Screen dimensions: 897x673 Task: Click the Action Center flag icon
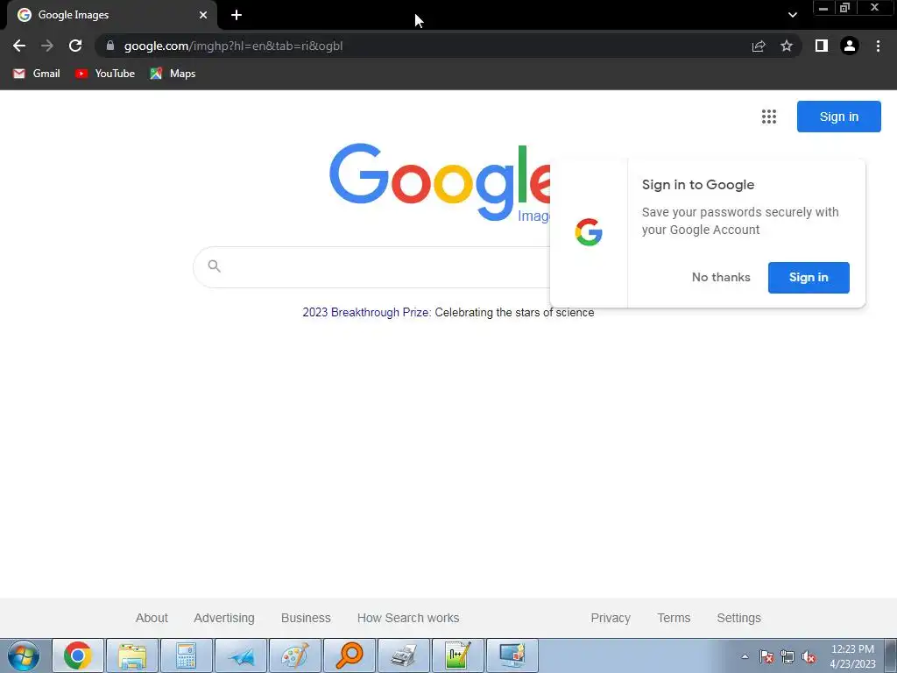coord(766,656)
